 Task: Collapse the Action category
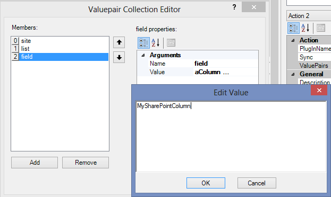coord(293,40)
